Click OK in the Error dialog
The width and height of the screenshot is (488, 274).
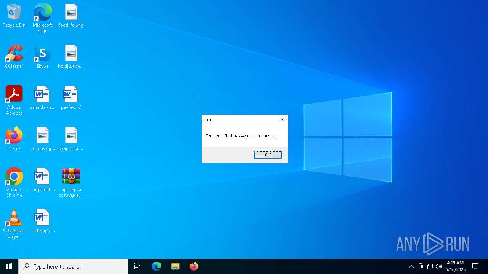pyautogui.click(x=268, y=155)
